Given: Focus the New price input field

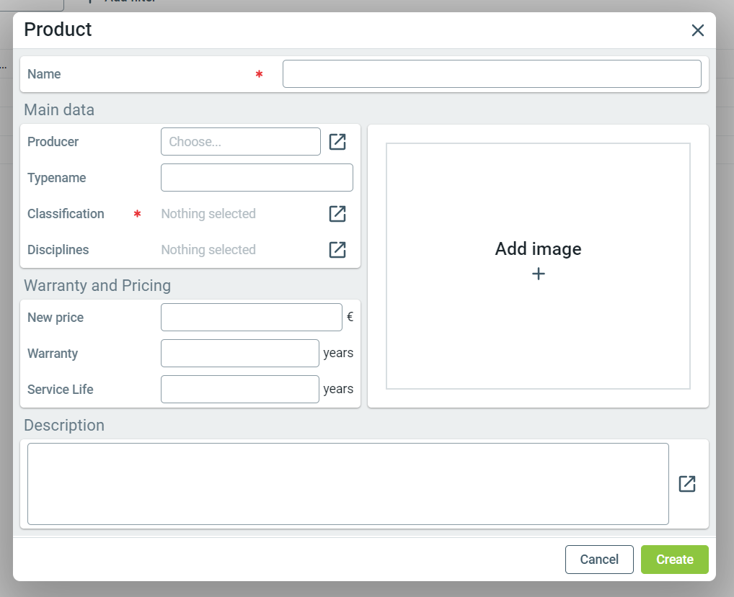Looking at the screenshot, I should coord(251,318).
